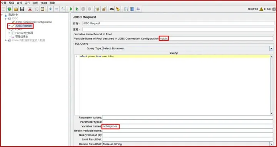Open the Templates toolbar icon

tap(10, 9)
